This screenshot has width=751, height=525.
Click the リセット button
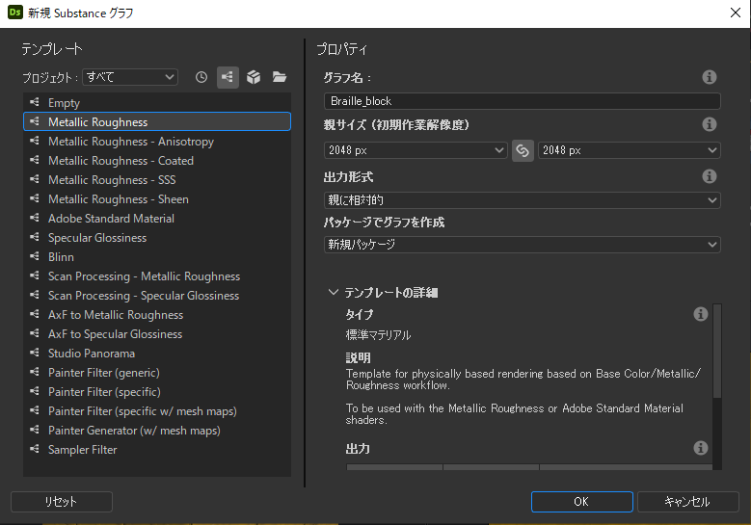click(62, 502)
